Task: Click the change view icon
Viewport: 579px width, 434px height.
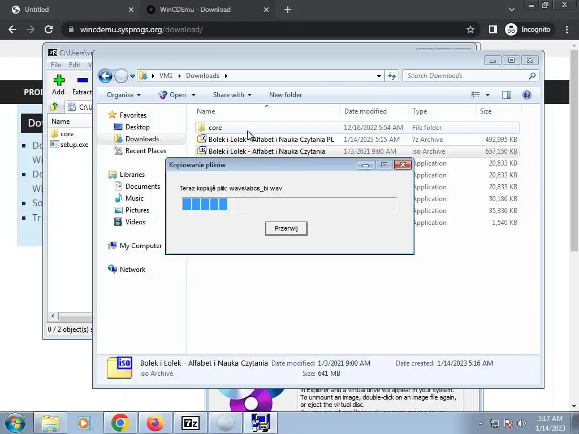Action: coord(475,95)
